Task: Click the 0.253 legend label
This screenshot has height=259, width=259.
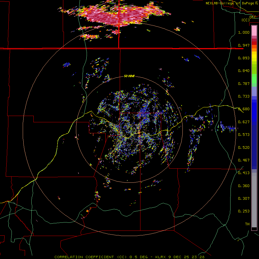Action: pyautogui.click(x=244, y=211)
